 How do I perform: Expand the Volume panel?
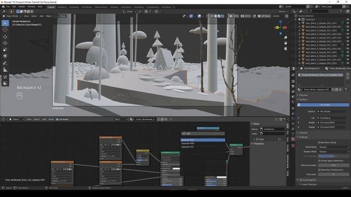[x=303, y=132]
